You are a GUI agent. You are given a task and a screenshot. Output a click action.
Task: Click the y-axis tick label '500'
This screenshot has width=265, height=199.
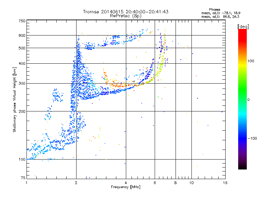22,48
